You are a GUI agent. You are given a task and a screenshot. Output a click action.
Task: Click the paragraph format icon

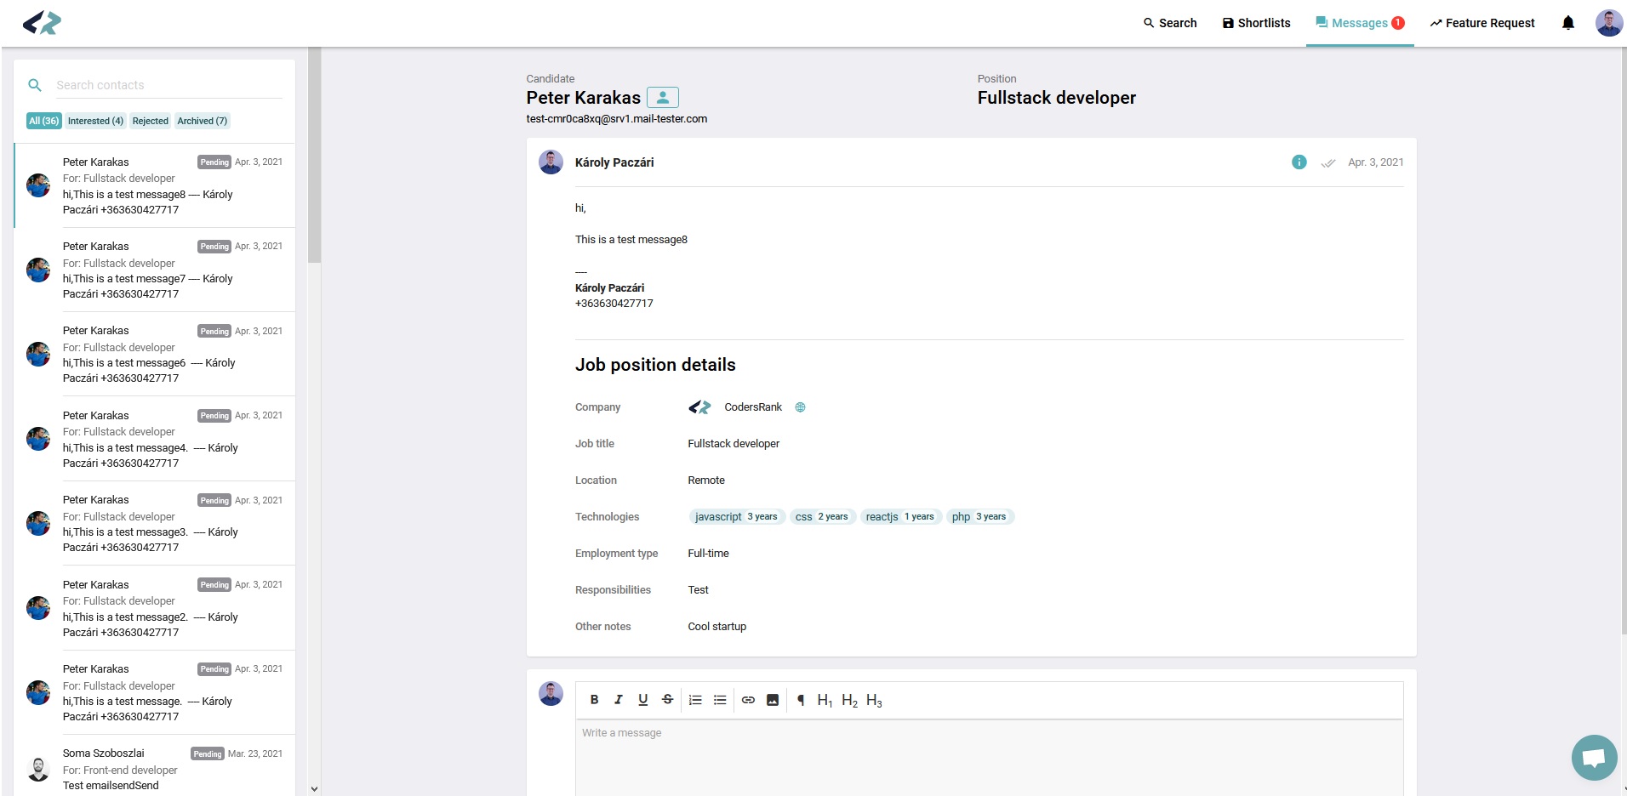[801, 700]
